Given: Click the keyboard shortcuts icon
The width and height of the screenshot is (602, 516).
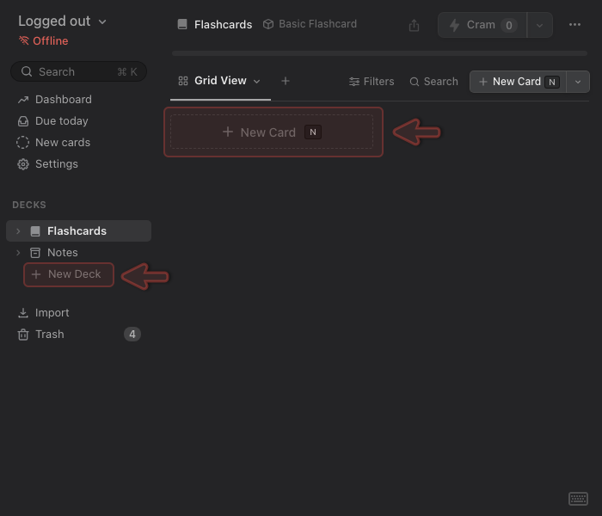Looking at the screenshot, I should 578,499.
